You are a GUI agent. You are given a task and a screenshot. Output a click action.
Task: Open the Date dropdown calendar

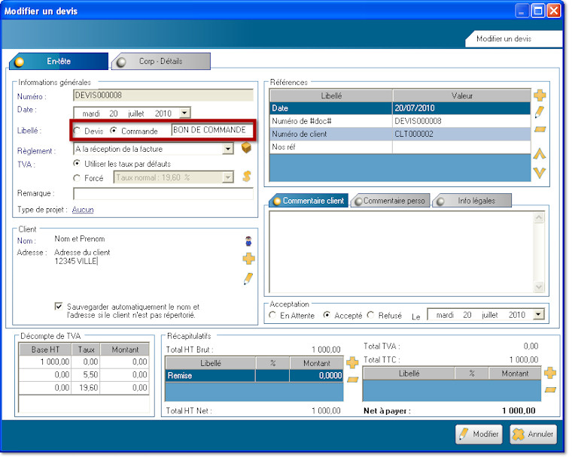pos(185,113)
